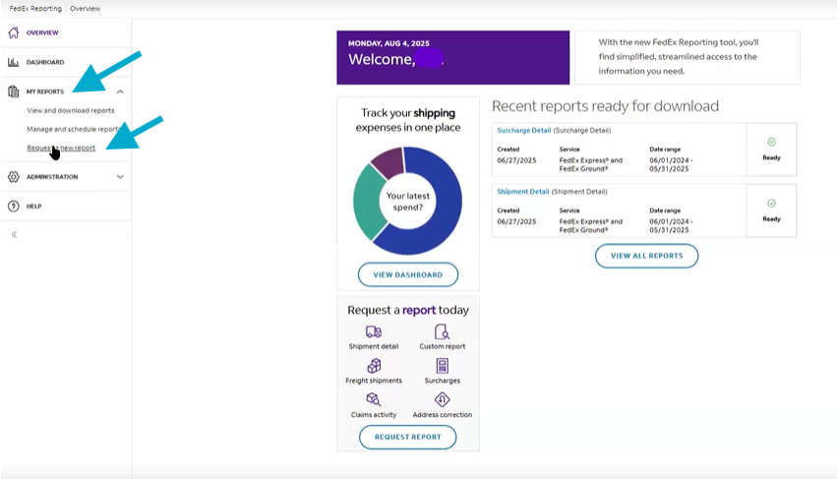The image size is (837, 479).
Task: Click the Help question mark icon
Action: click(x=14, y=207)
